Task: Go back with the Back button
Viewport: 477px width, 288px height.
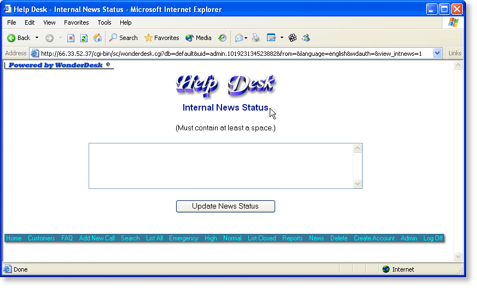Action: [19, 38]
